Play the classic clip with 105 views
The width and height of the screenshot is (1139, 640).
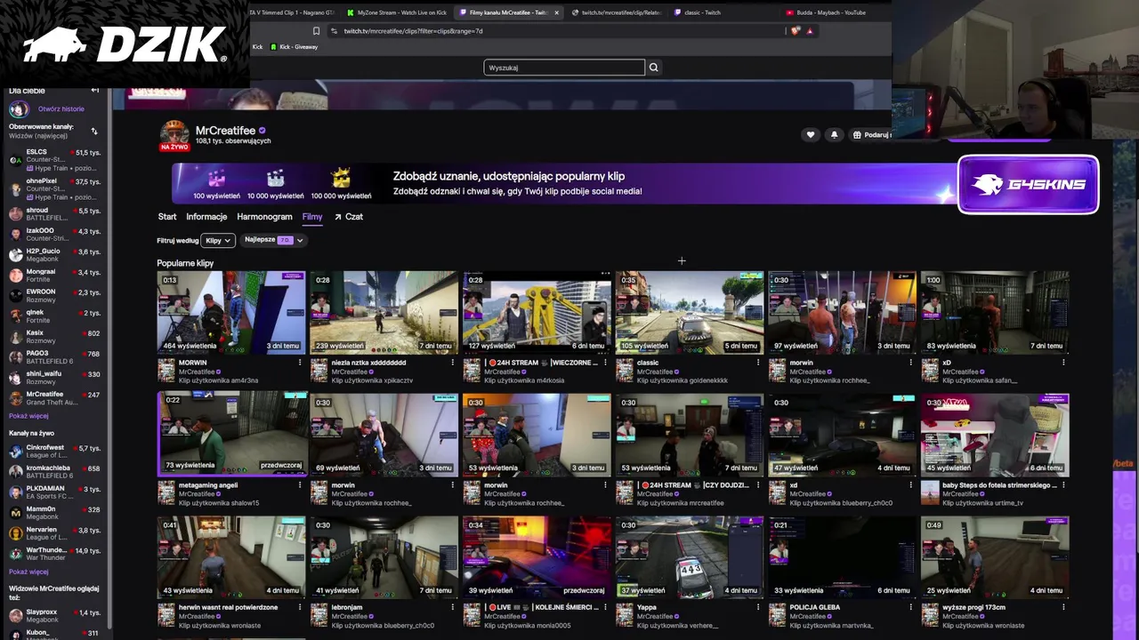click(x=690, y=312)
